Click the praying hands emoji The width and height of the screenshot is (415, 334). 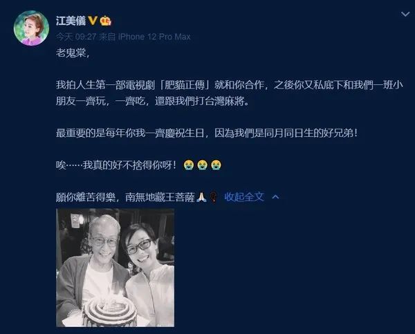click(201, 197)
